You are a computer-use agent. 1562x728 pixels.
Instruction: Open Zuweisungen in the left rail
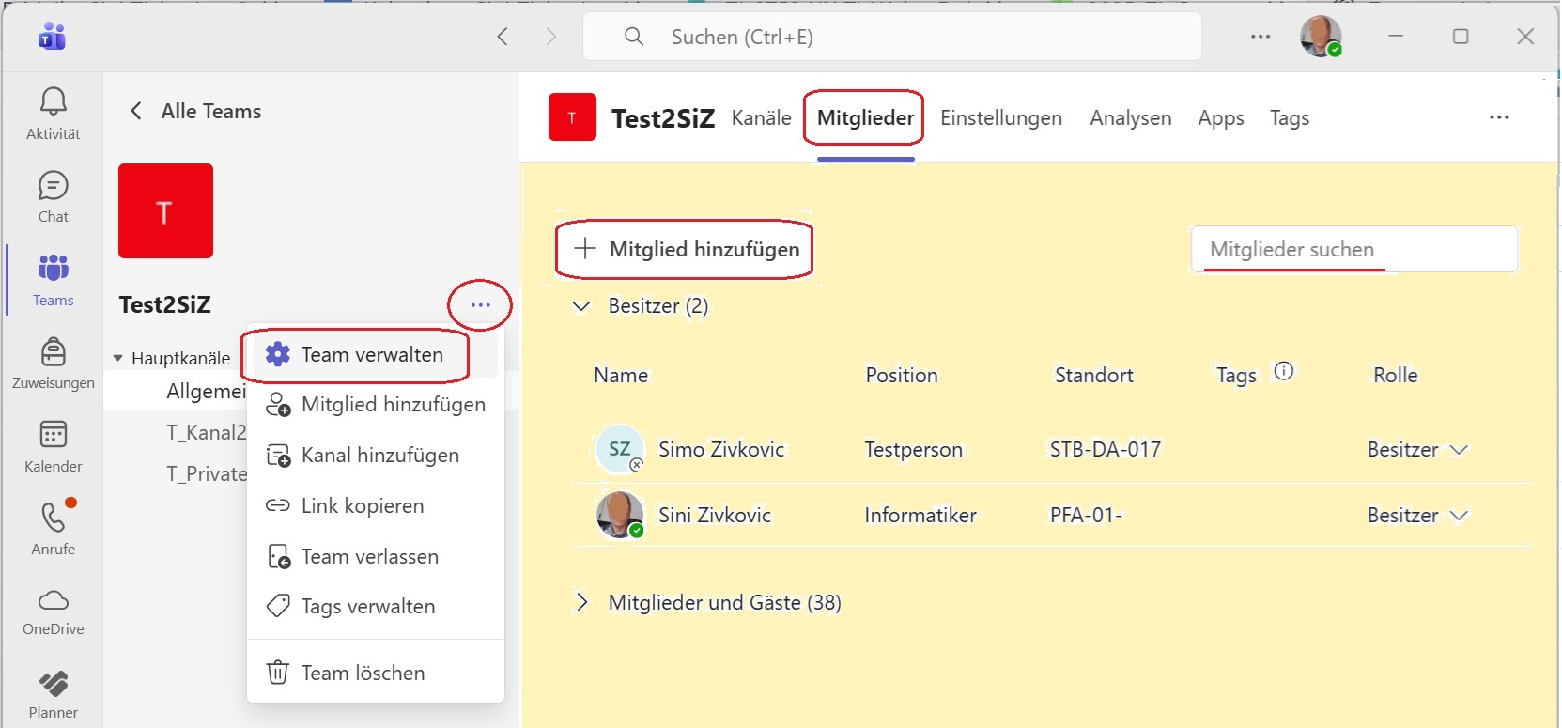pos(53,353)
